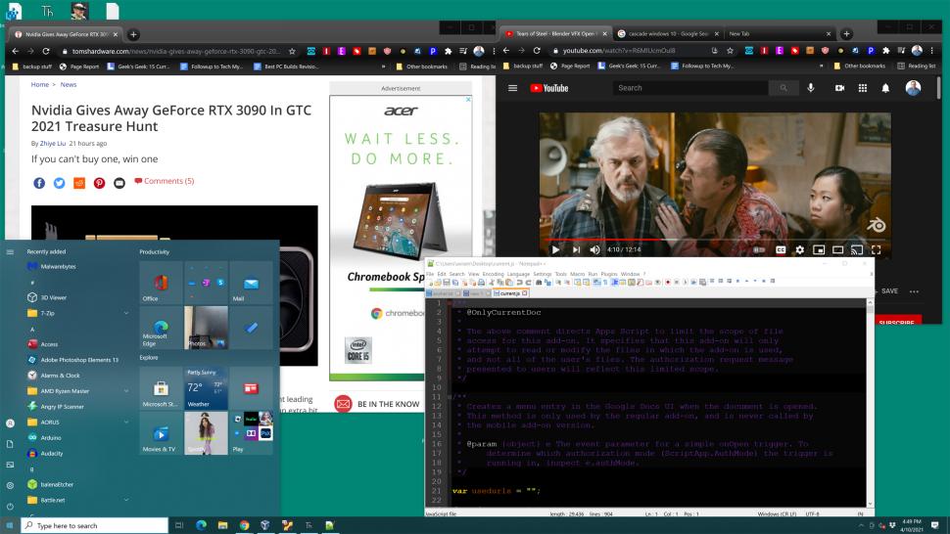Open the Mail tile
The height and width of the screenshot is (534, 950).
coord(251,283)
